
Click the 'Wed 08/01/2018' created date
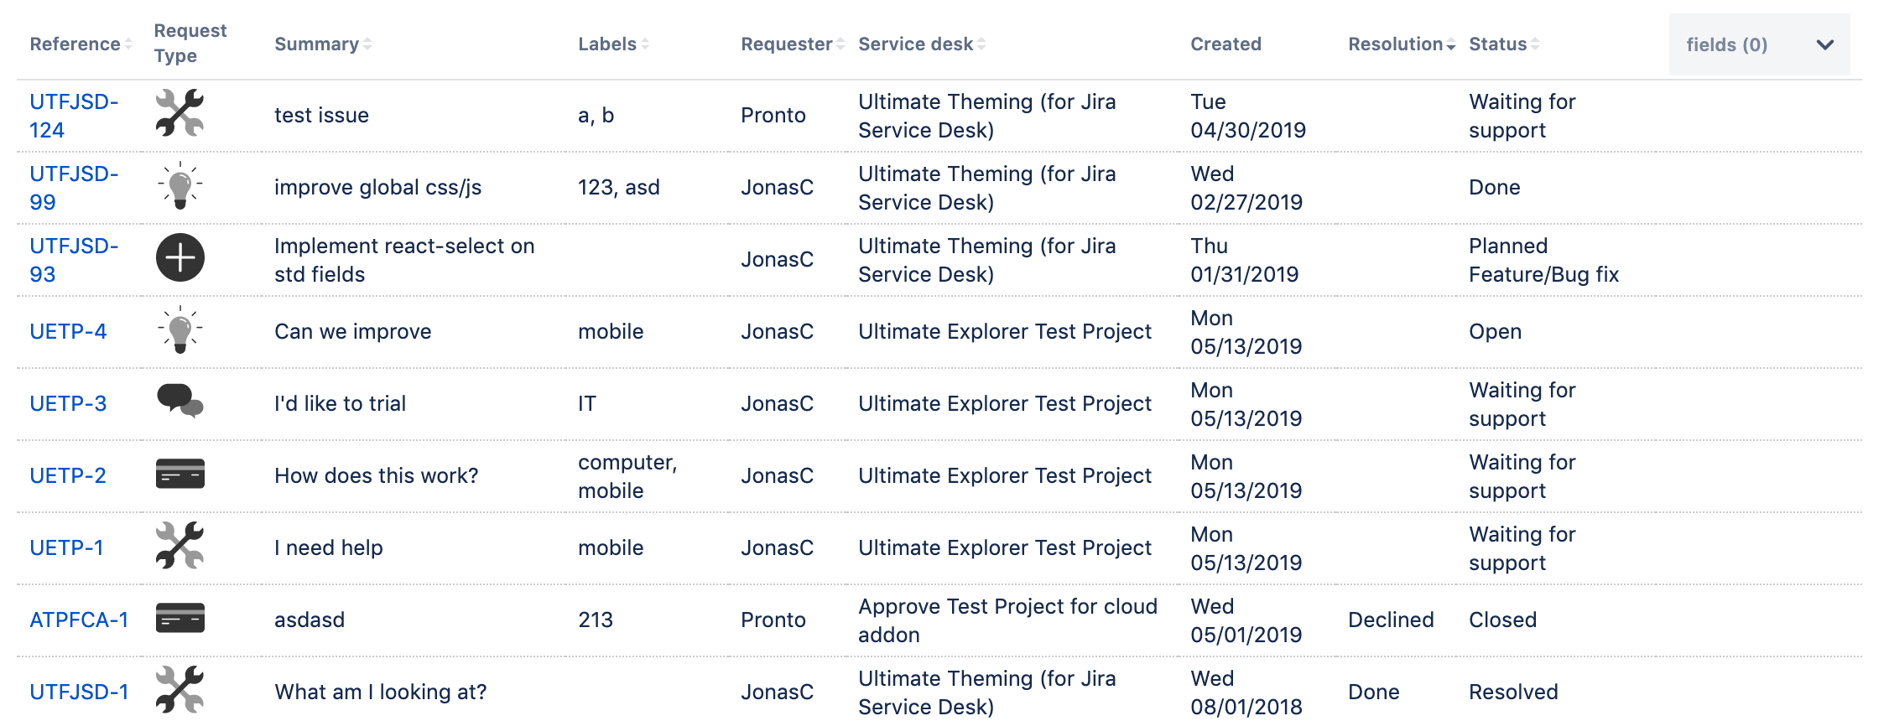1246,692
